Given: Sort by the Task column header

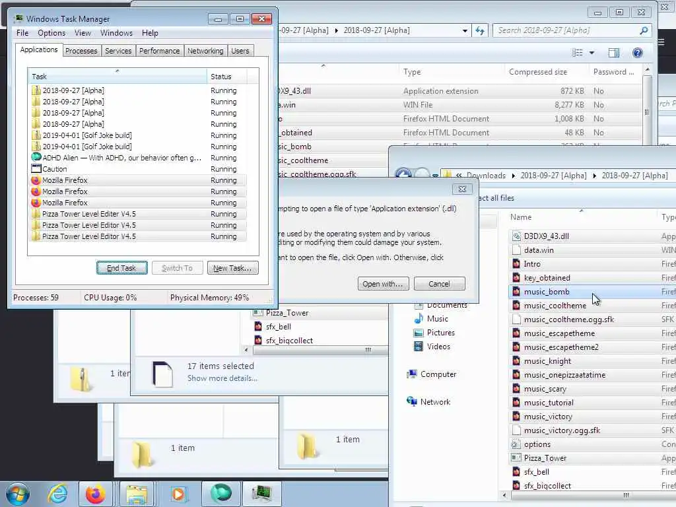Looking at the screenshot, I should (x=118, y=77).
